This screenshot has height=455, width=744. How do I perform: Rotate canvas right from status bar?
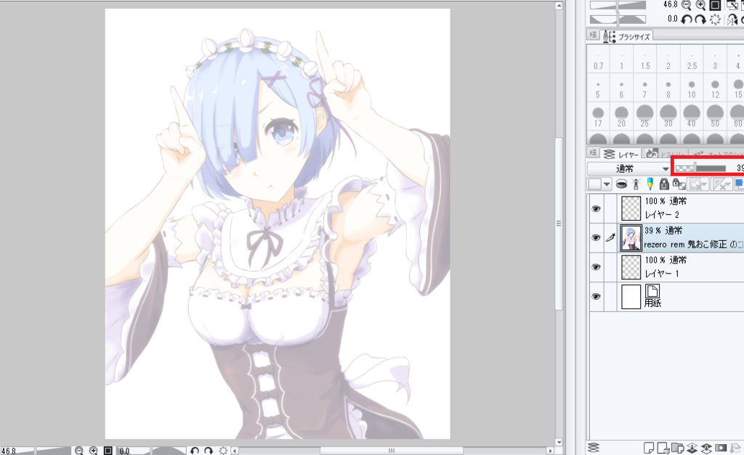point(209,451)
